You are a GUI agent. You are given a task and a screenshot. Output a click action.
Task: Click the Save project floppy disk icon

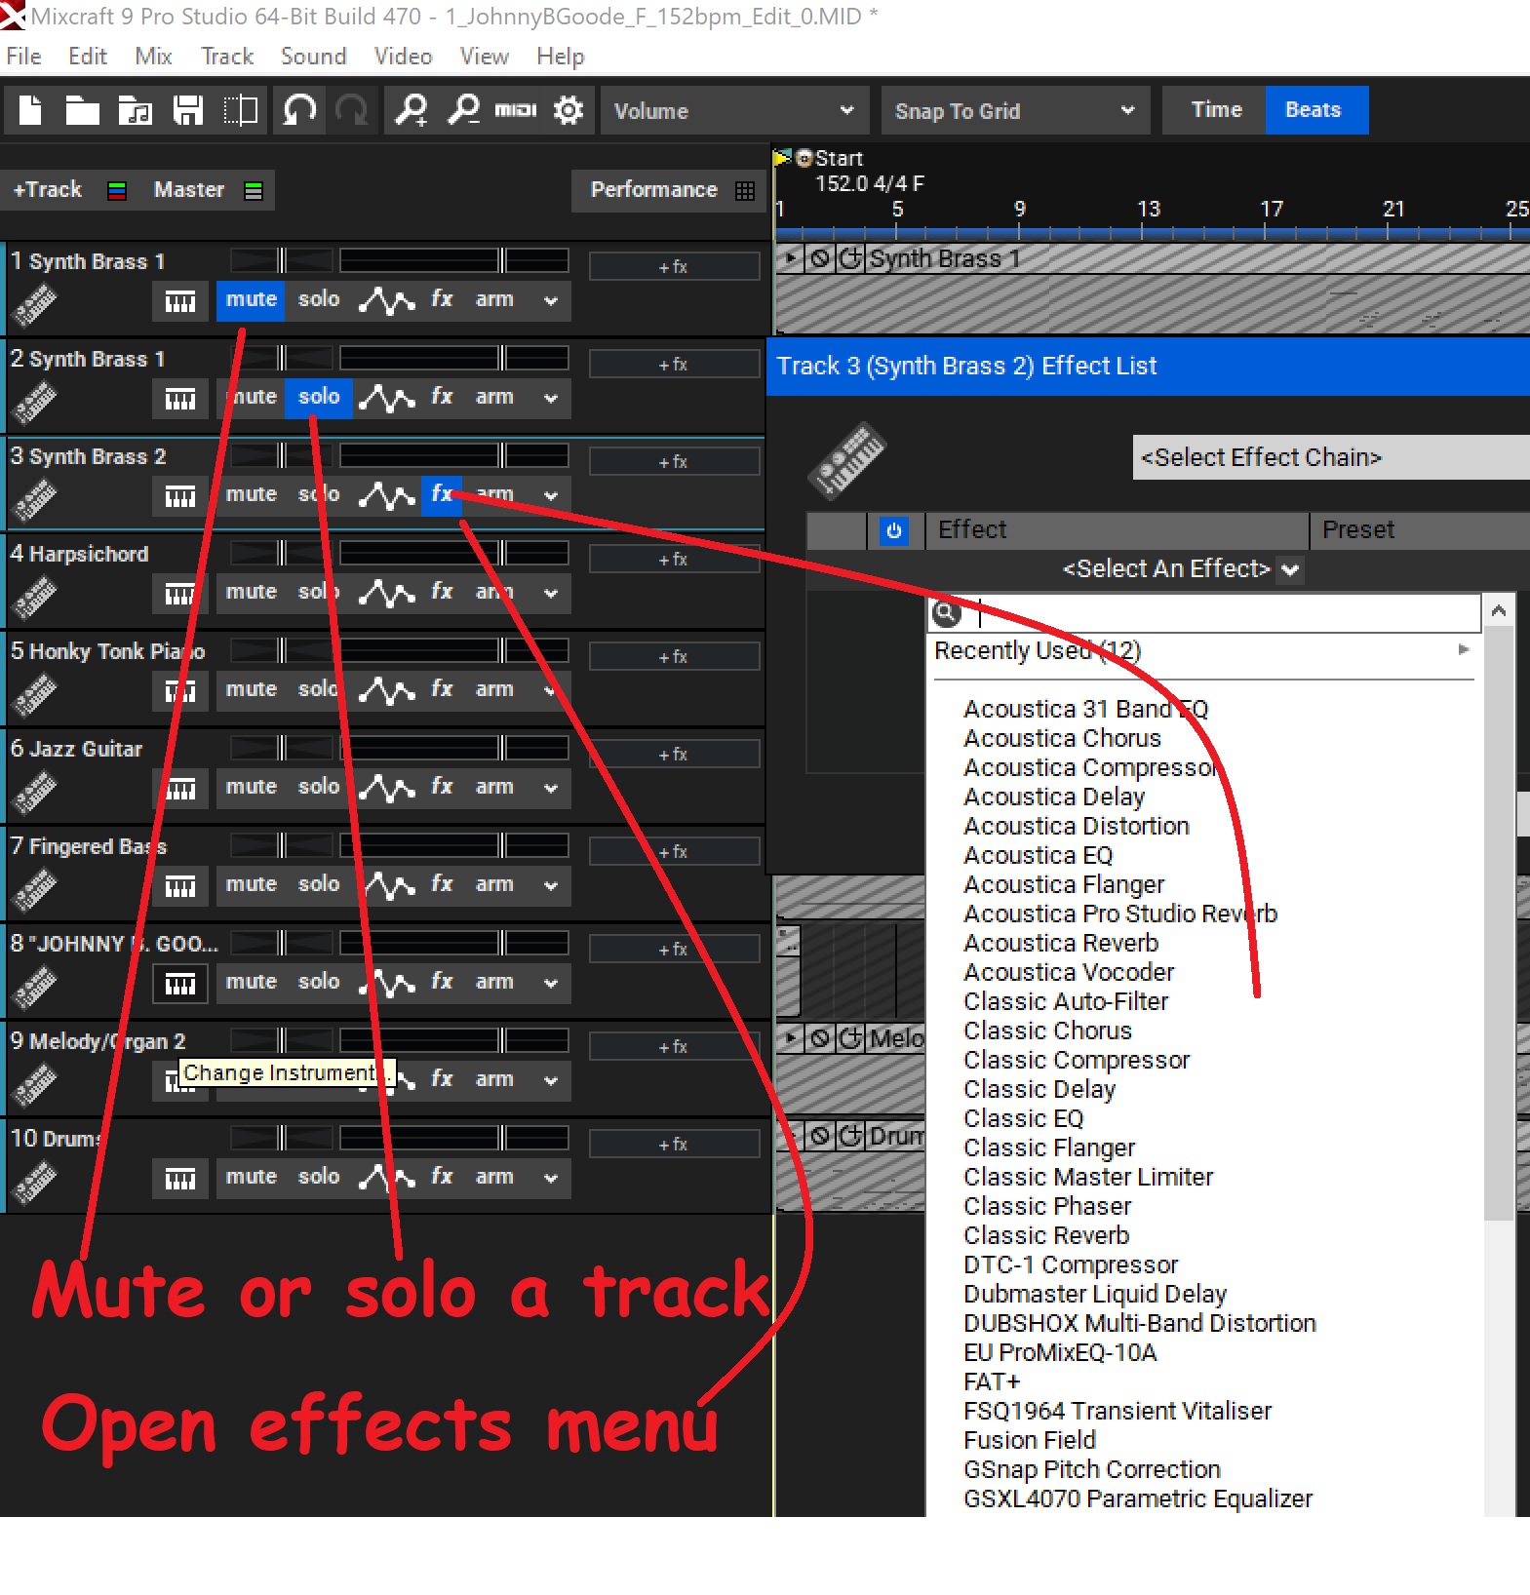[x=187, y=110]
